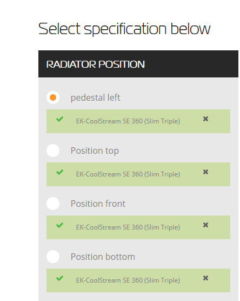240x301 pixels.
Task: Click the RADIATOR POSITION header
Action: coord(138,64)
